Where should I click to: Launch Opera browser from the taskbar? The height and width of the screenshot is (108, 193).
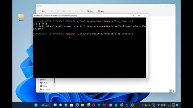[x=94, y=105]
